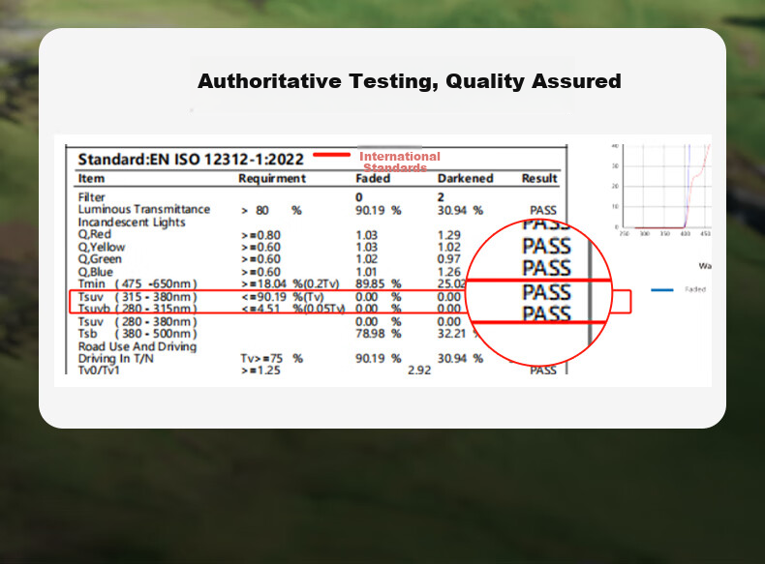Click the Darkened value "1.29" for Q,Red

pos(449,235)
